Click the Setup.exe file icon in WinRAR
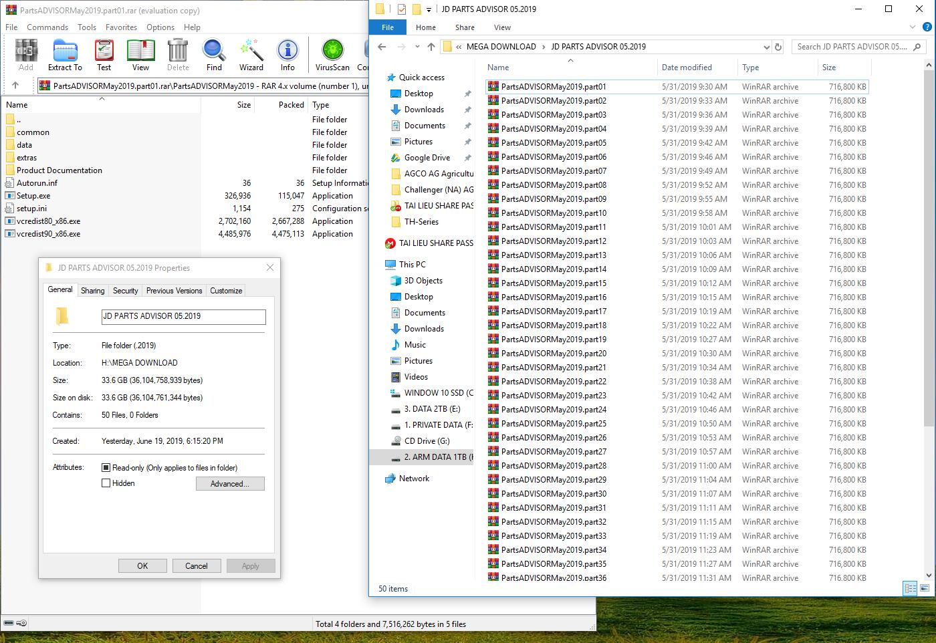Viewport: 936px width, 643px height. coord(10,196)
